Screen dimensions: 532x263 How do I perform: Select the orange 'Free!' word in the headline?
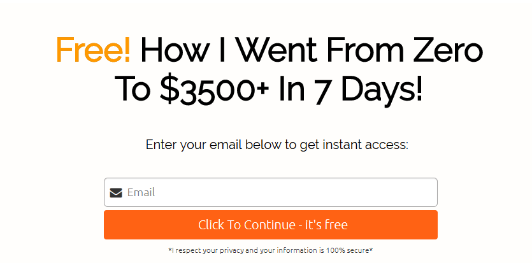click(93, 50)
